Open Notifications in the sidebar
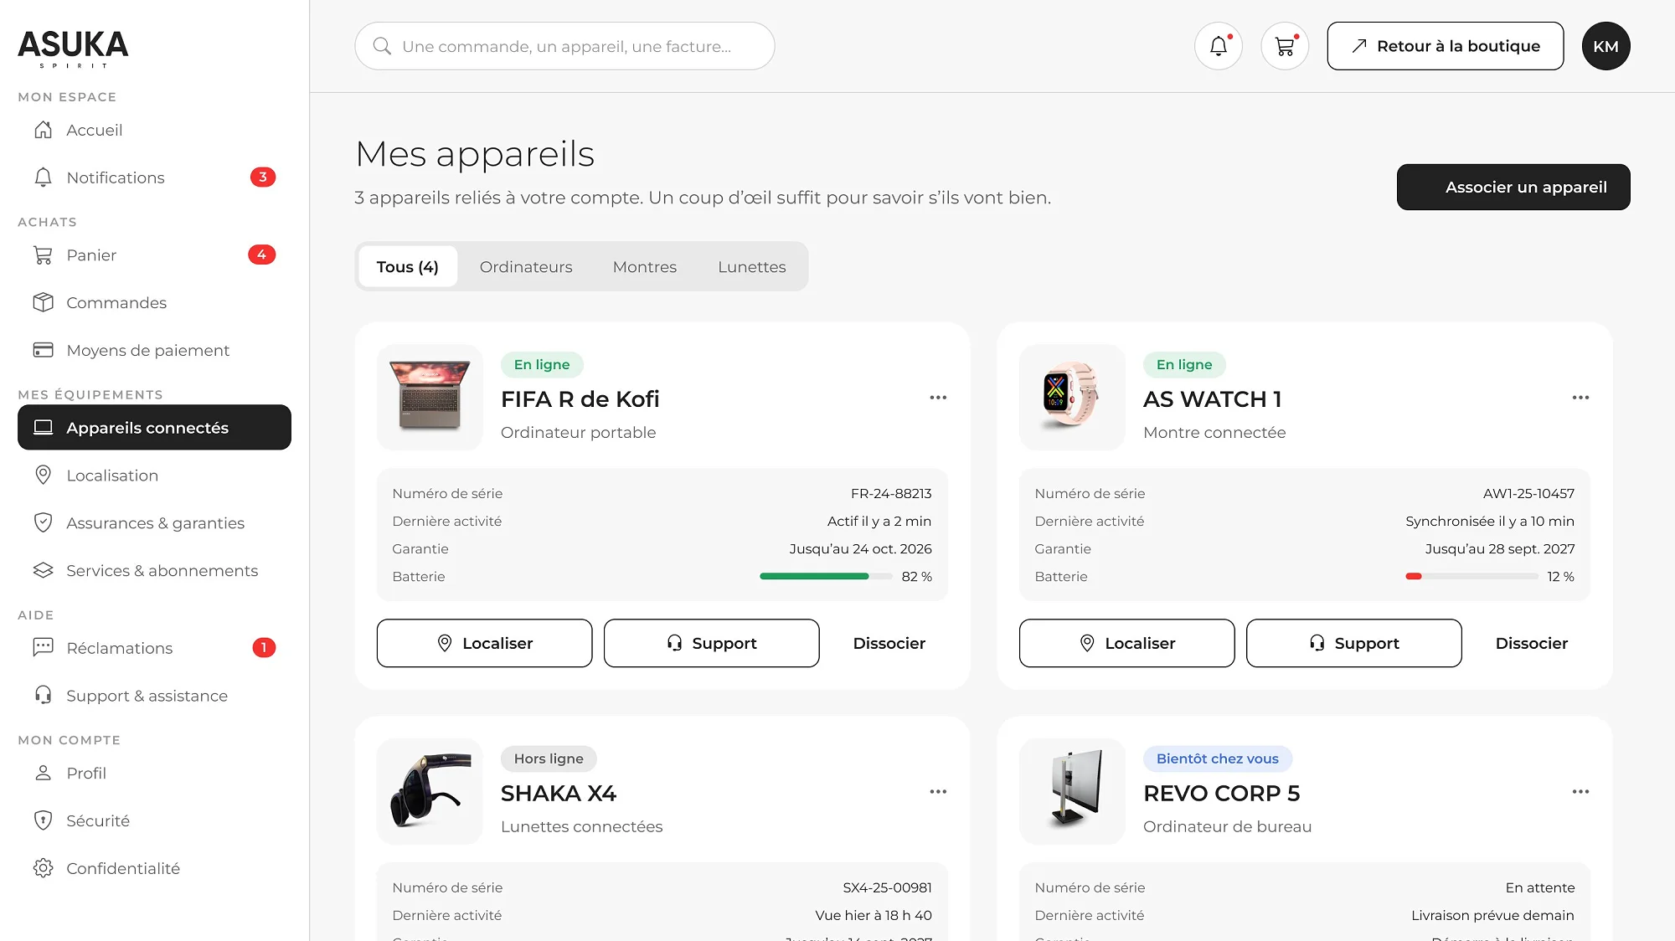Viewport: 1675px width, 941px height. (154, 177)
